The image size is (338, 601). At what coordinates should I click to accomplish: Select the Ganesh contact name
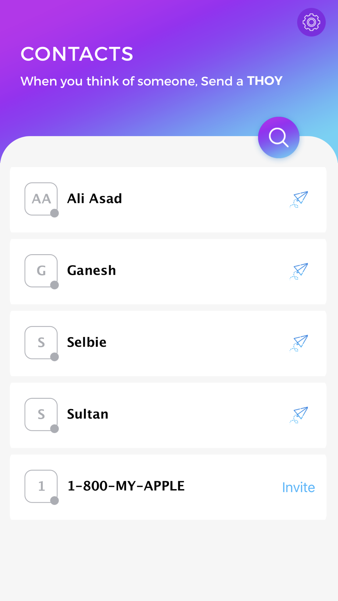(92, 270)
